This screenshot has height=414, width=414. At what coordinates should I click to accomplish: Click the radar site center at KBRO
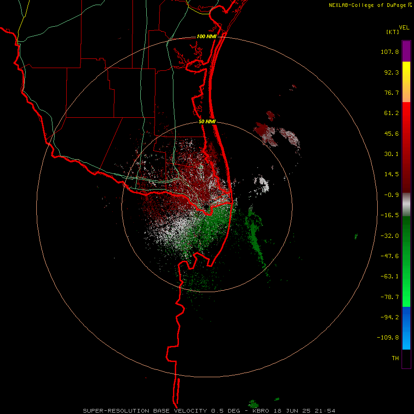click(206, 206)
